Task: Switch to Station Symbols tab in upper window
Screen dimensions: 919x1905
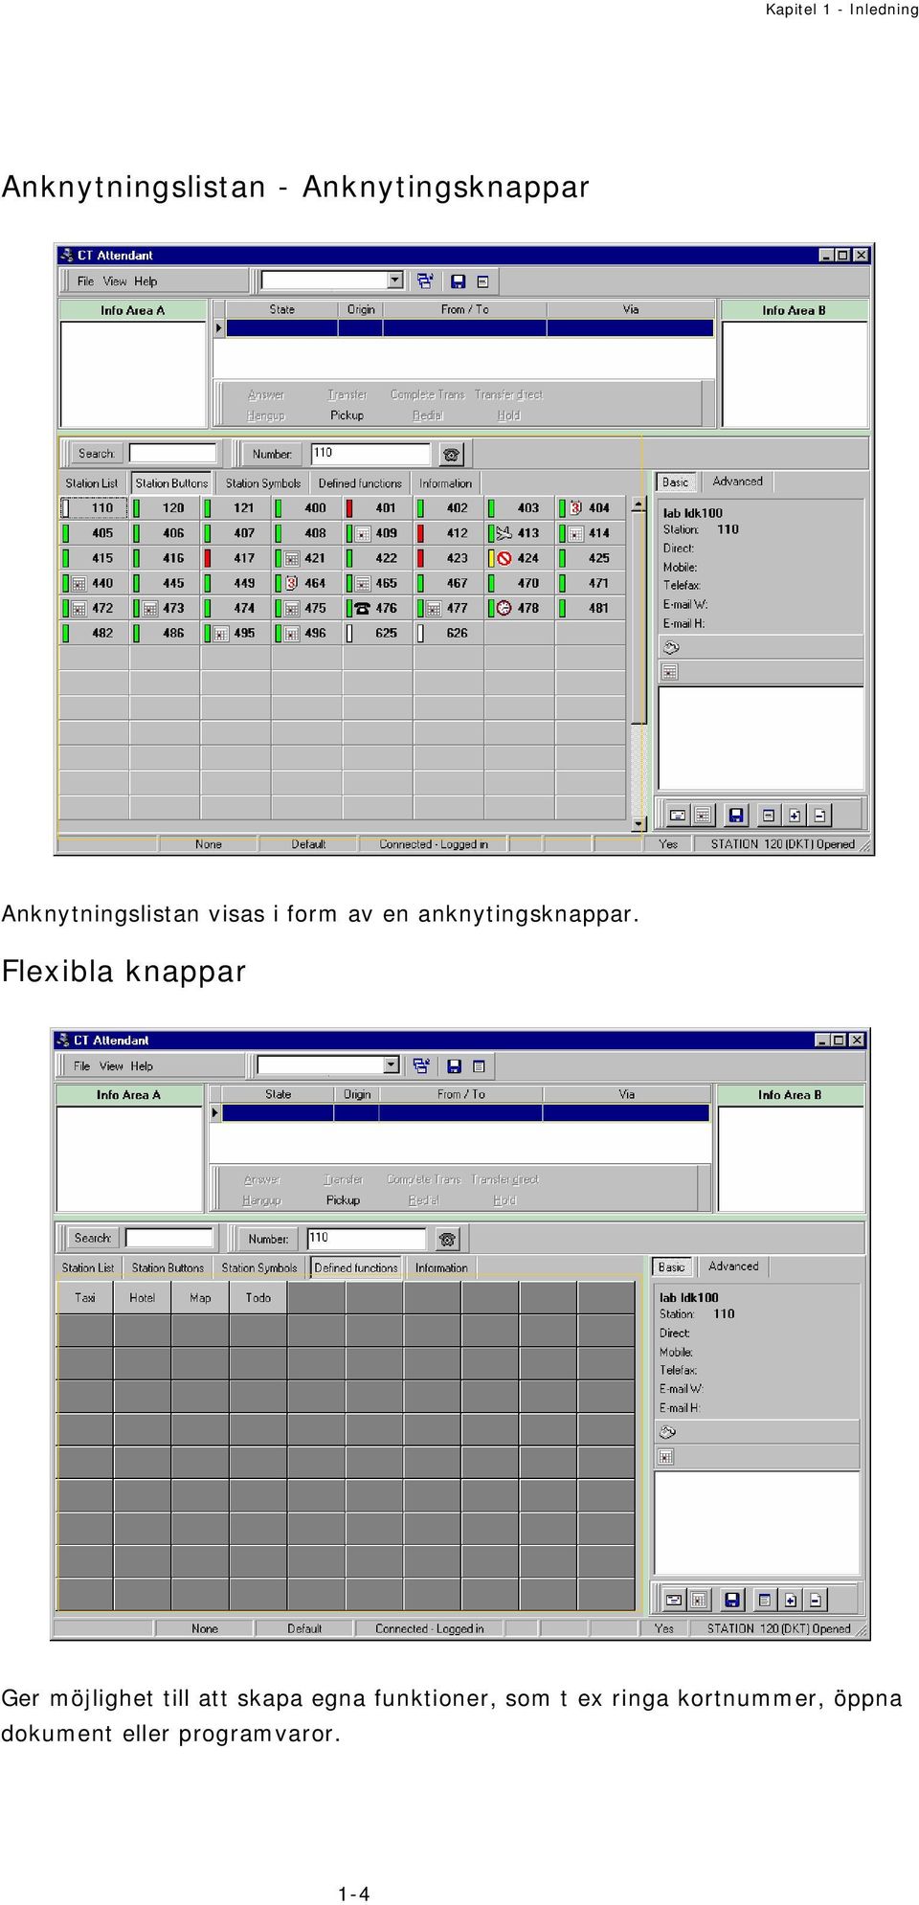Action: [x=263, y=483]
